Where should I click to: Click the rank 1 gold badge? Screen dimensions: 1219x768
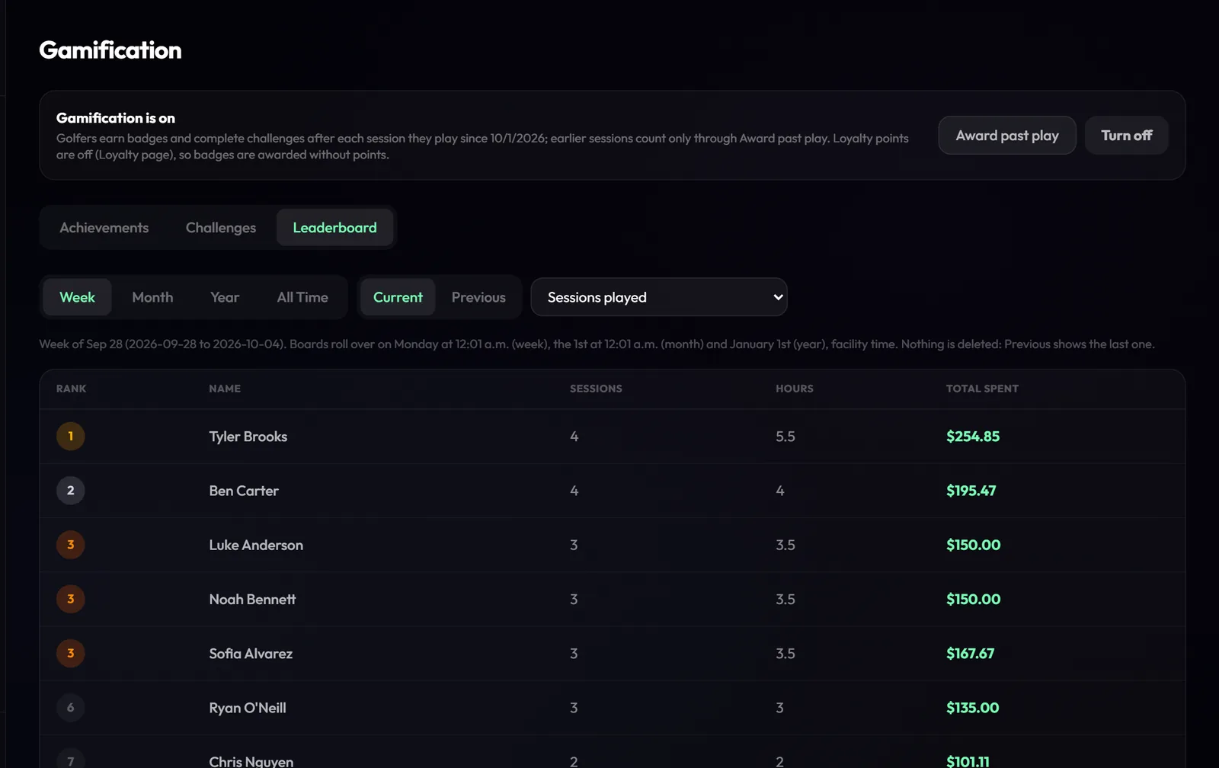(71, 437)
